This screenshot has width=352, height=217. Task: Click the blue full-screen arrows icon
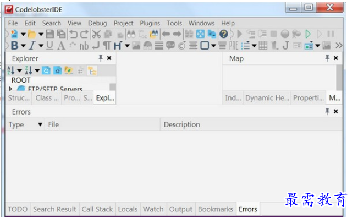[200, 34]
